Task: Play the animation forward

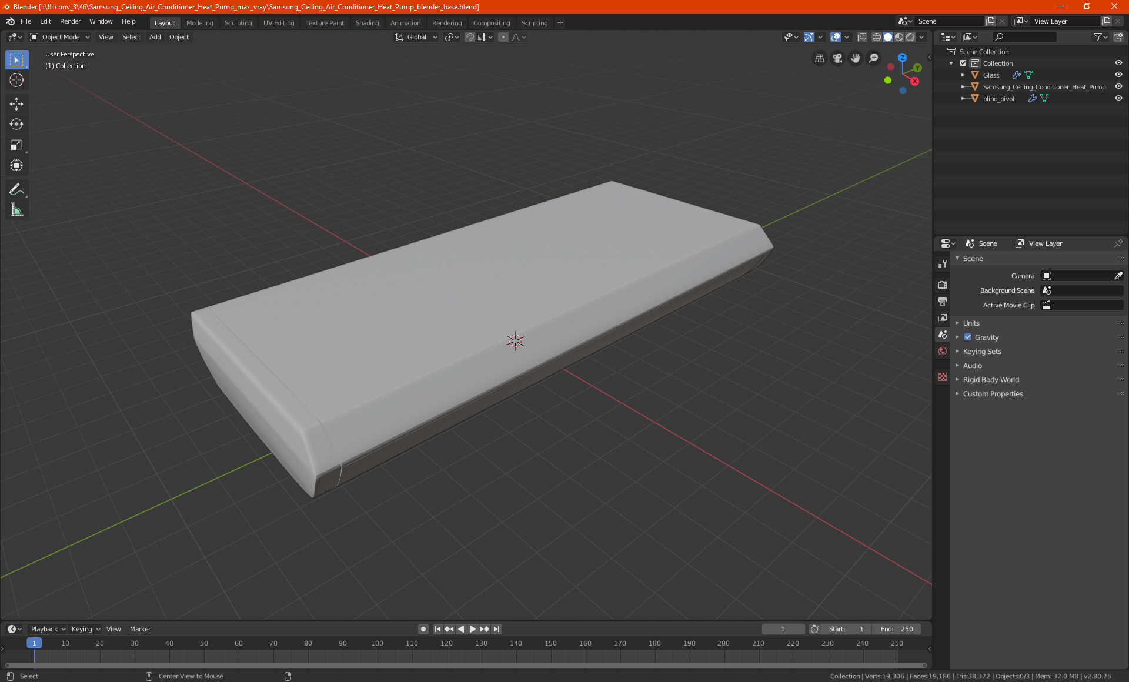Action: [472, 629]
